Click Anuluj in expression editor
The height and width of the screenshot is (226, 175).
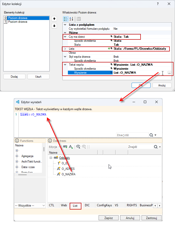click(x=130, y=218)
